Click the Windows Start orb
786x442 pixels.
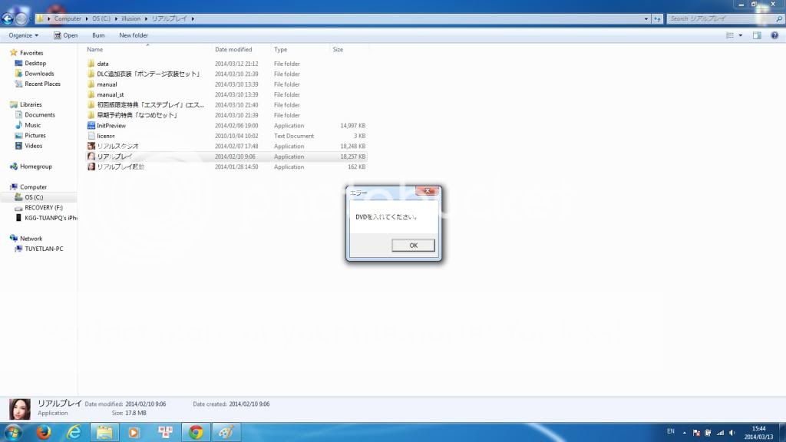coord(15,432)
